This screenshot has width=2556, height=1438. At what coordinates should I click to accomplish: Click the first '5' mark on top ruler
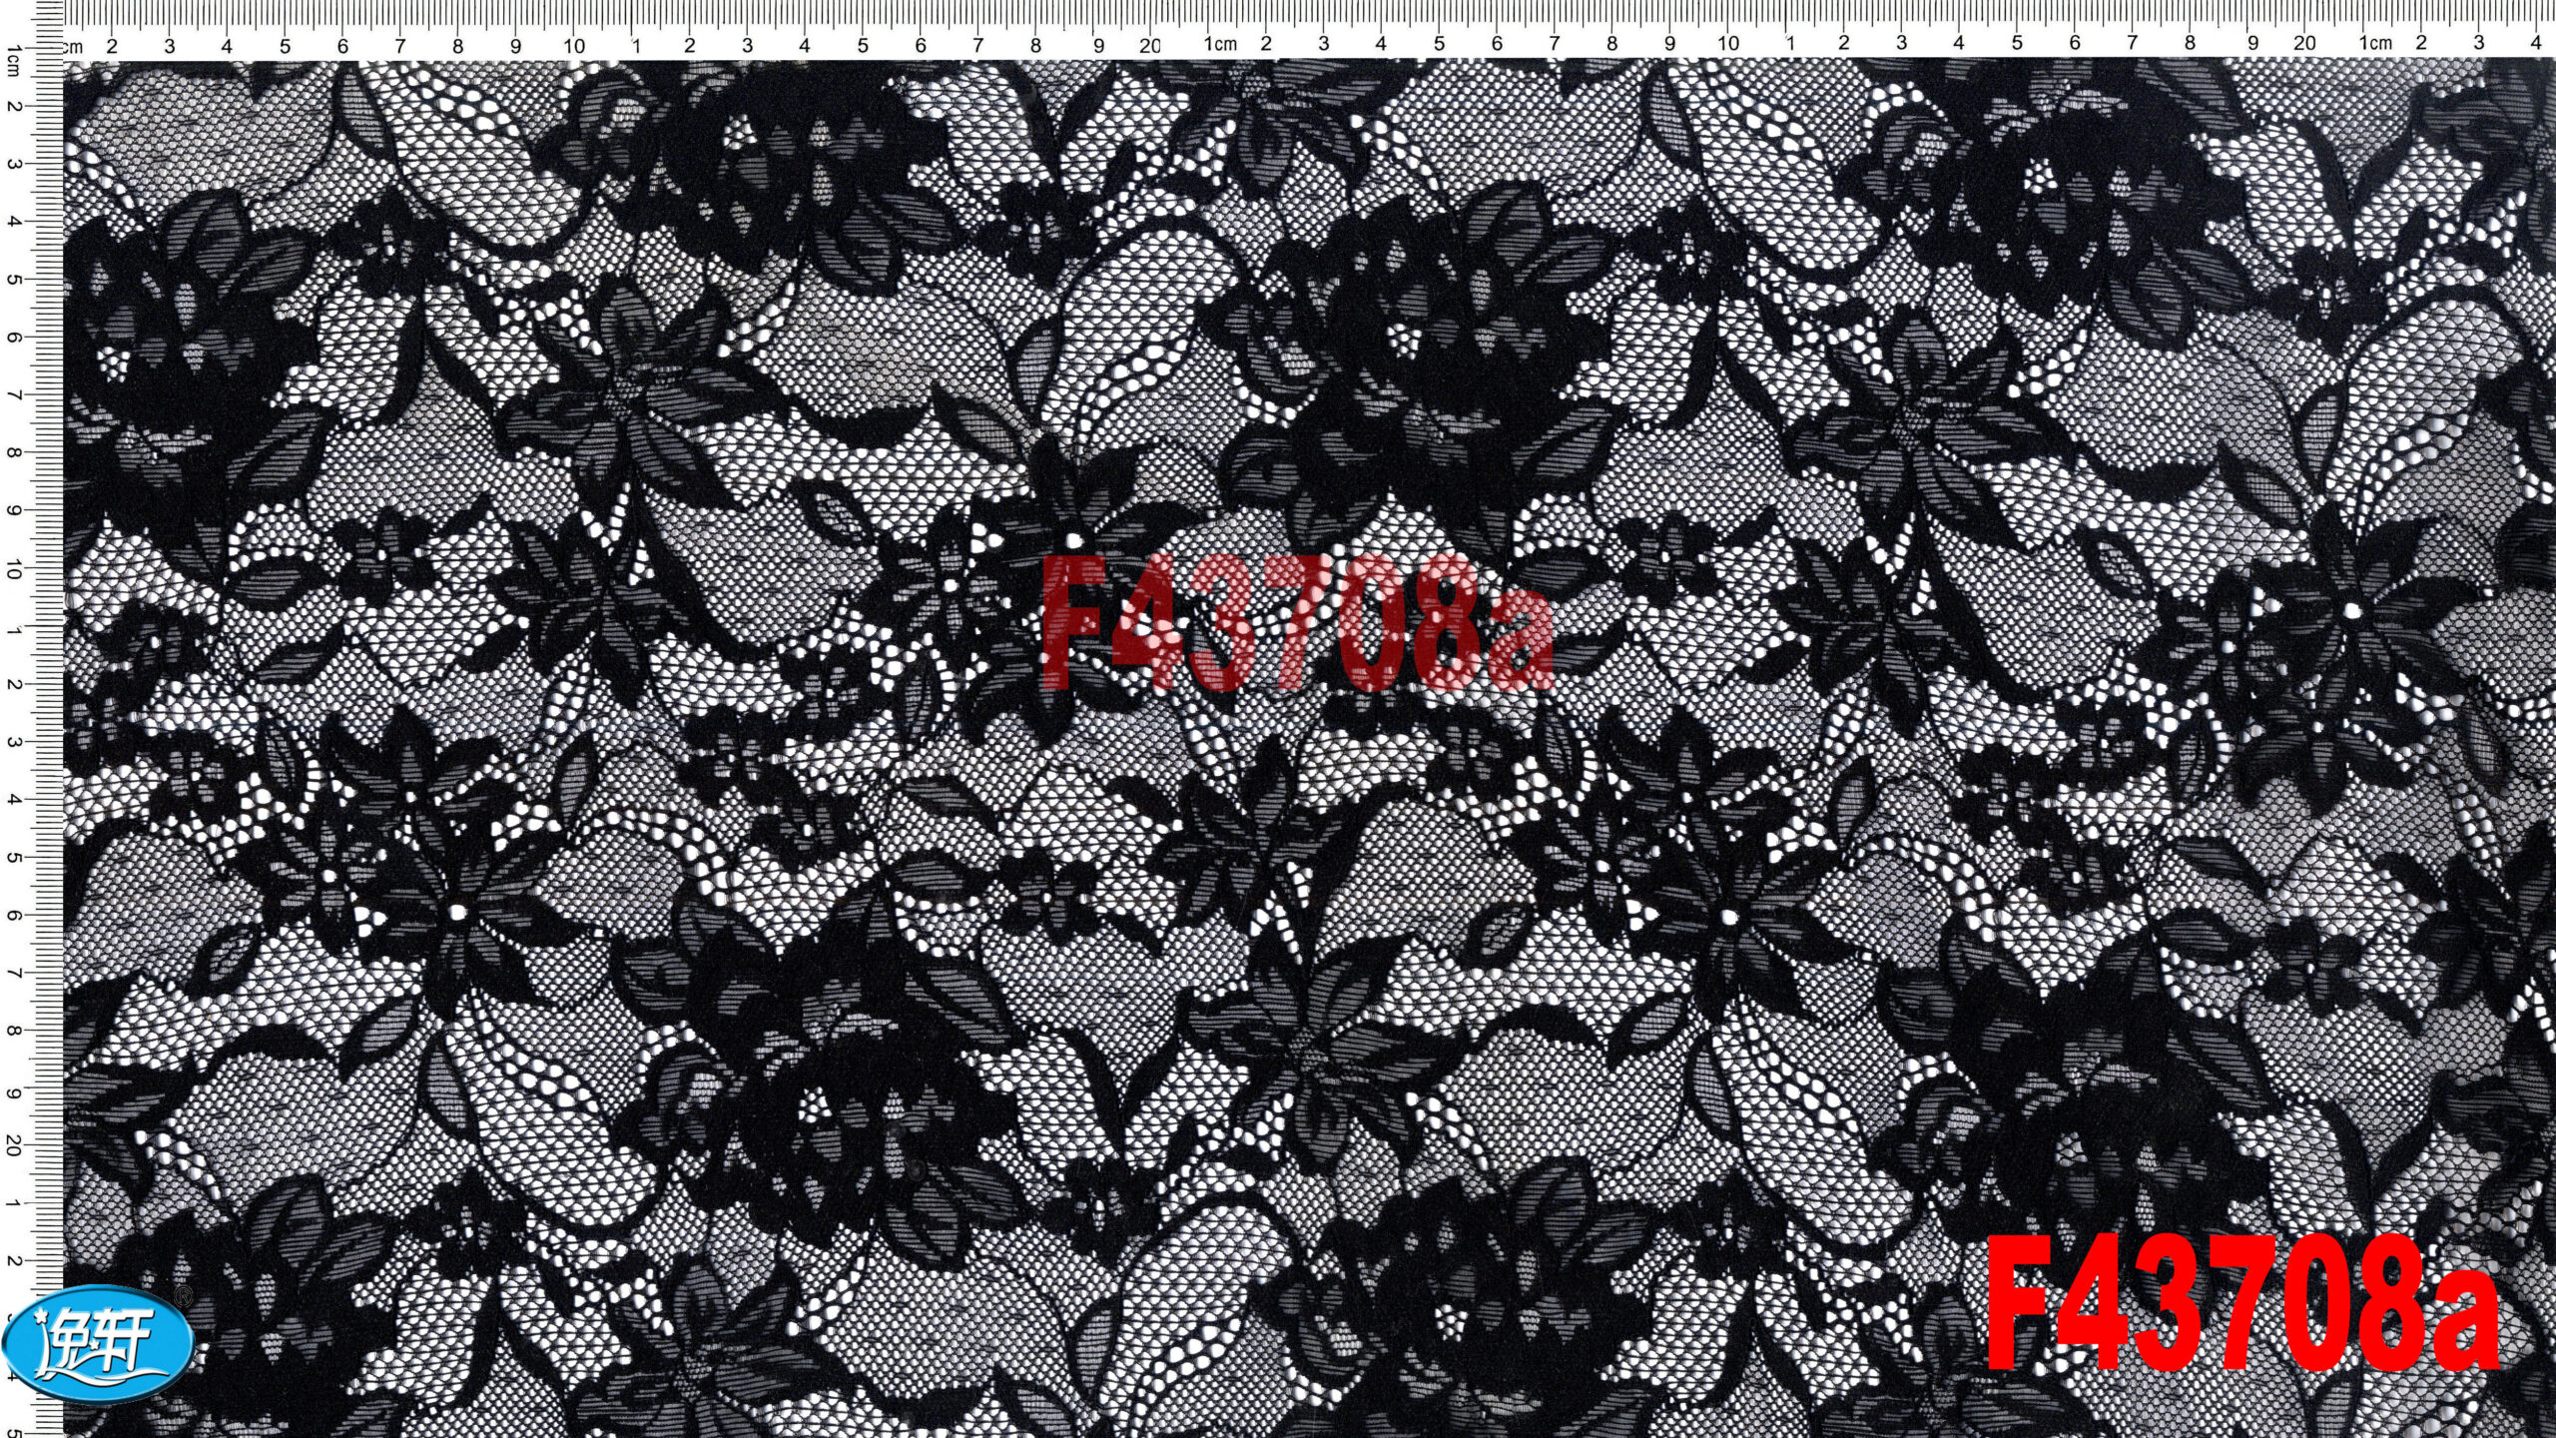[286, 46]
